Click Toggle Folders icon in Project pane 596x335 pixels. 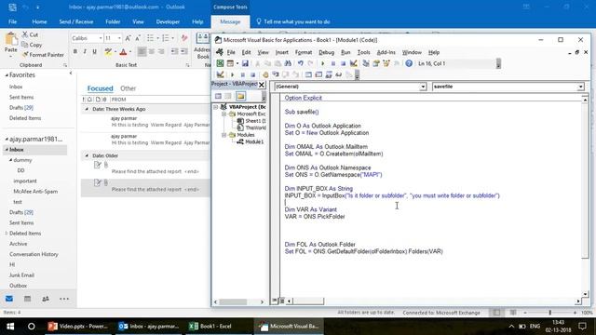click(240, 96)
